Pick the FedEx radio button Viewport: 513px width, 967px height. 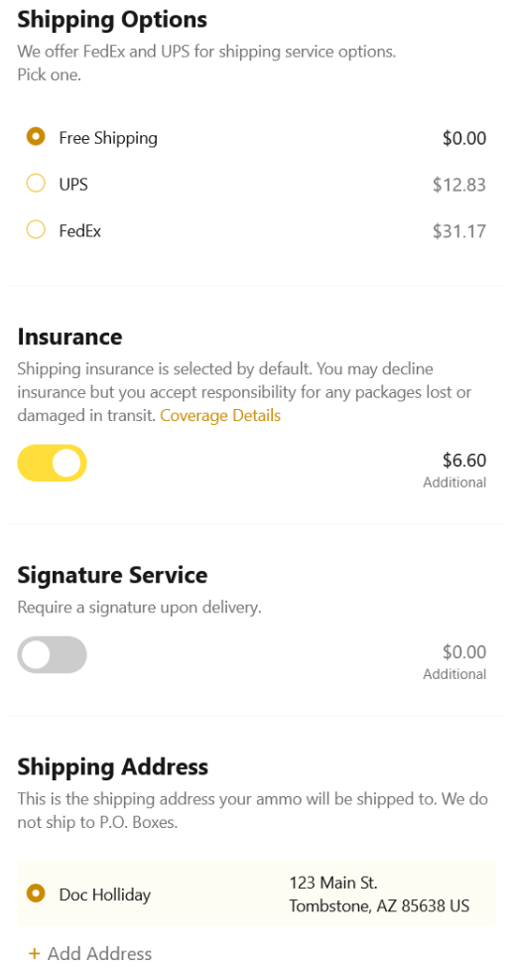tap(36, 230)
